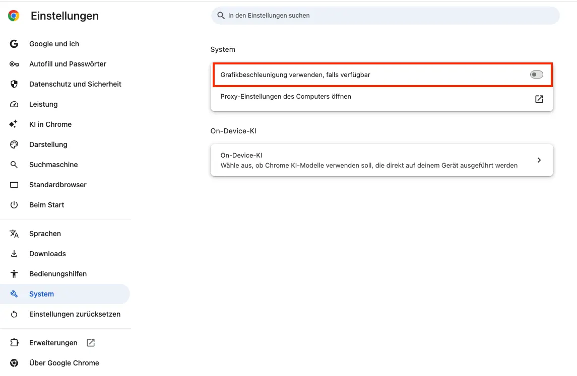Click the download arrow icon in the sidebar

[14, 254]
